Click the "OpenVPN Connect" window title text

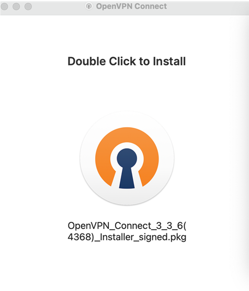[x=131, y=6]
